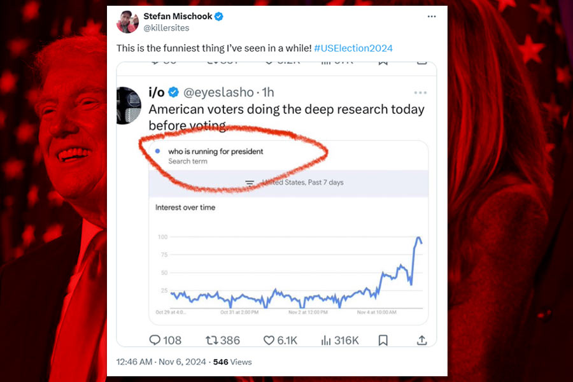Click Stefan Mischook's blue verified badge
The width and height of the screenshot is (573, 382).
click(x=219, y=17)
